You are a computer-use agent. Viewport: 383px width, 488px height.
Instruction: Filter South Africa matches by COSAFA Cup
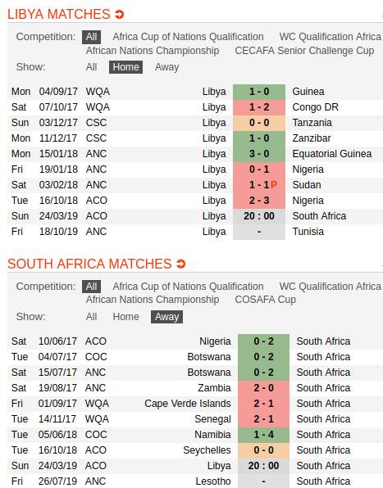click(266, 300)
